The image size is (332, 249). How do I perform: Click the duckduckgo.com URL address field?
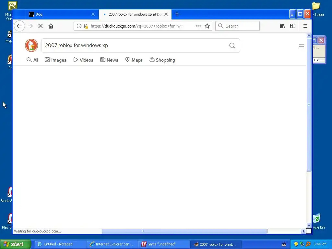click(136, 26)
